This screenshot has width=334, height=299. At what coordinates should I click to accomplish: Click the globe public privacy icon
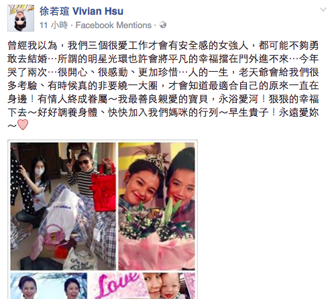163,25
